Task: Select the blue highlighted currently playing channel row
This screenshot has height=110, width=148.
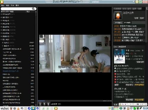Action: tap(18, 71)
